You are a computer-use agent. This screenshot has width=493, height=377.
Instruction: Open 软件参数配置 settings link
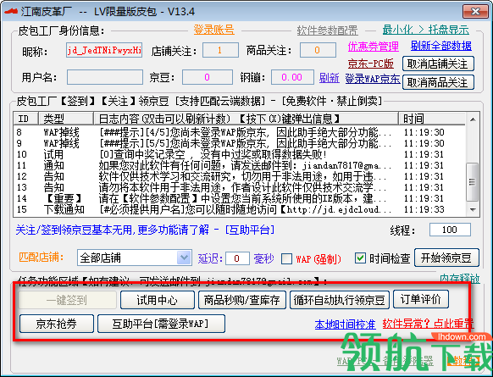tap(327, 30)
